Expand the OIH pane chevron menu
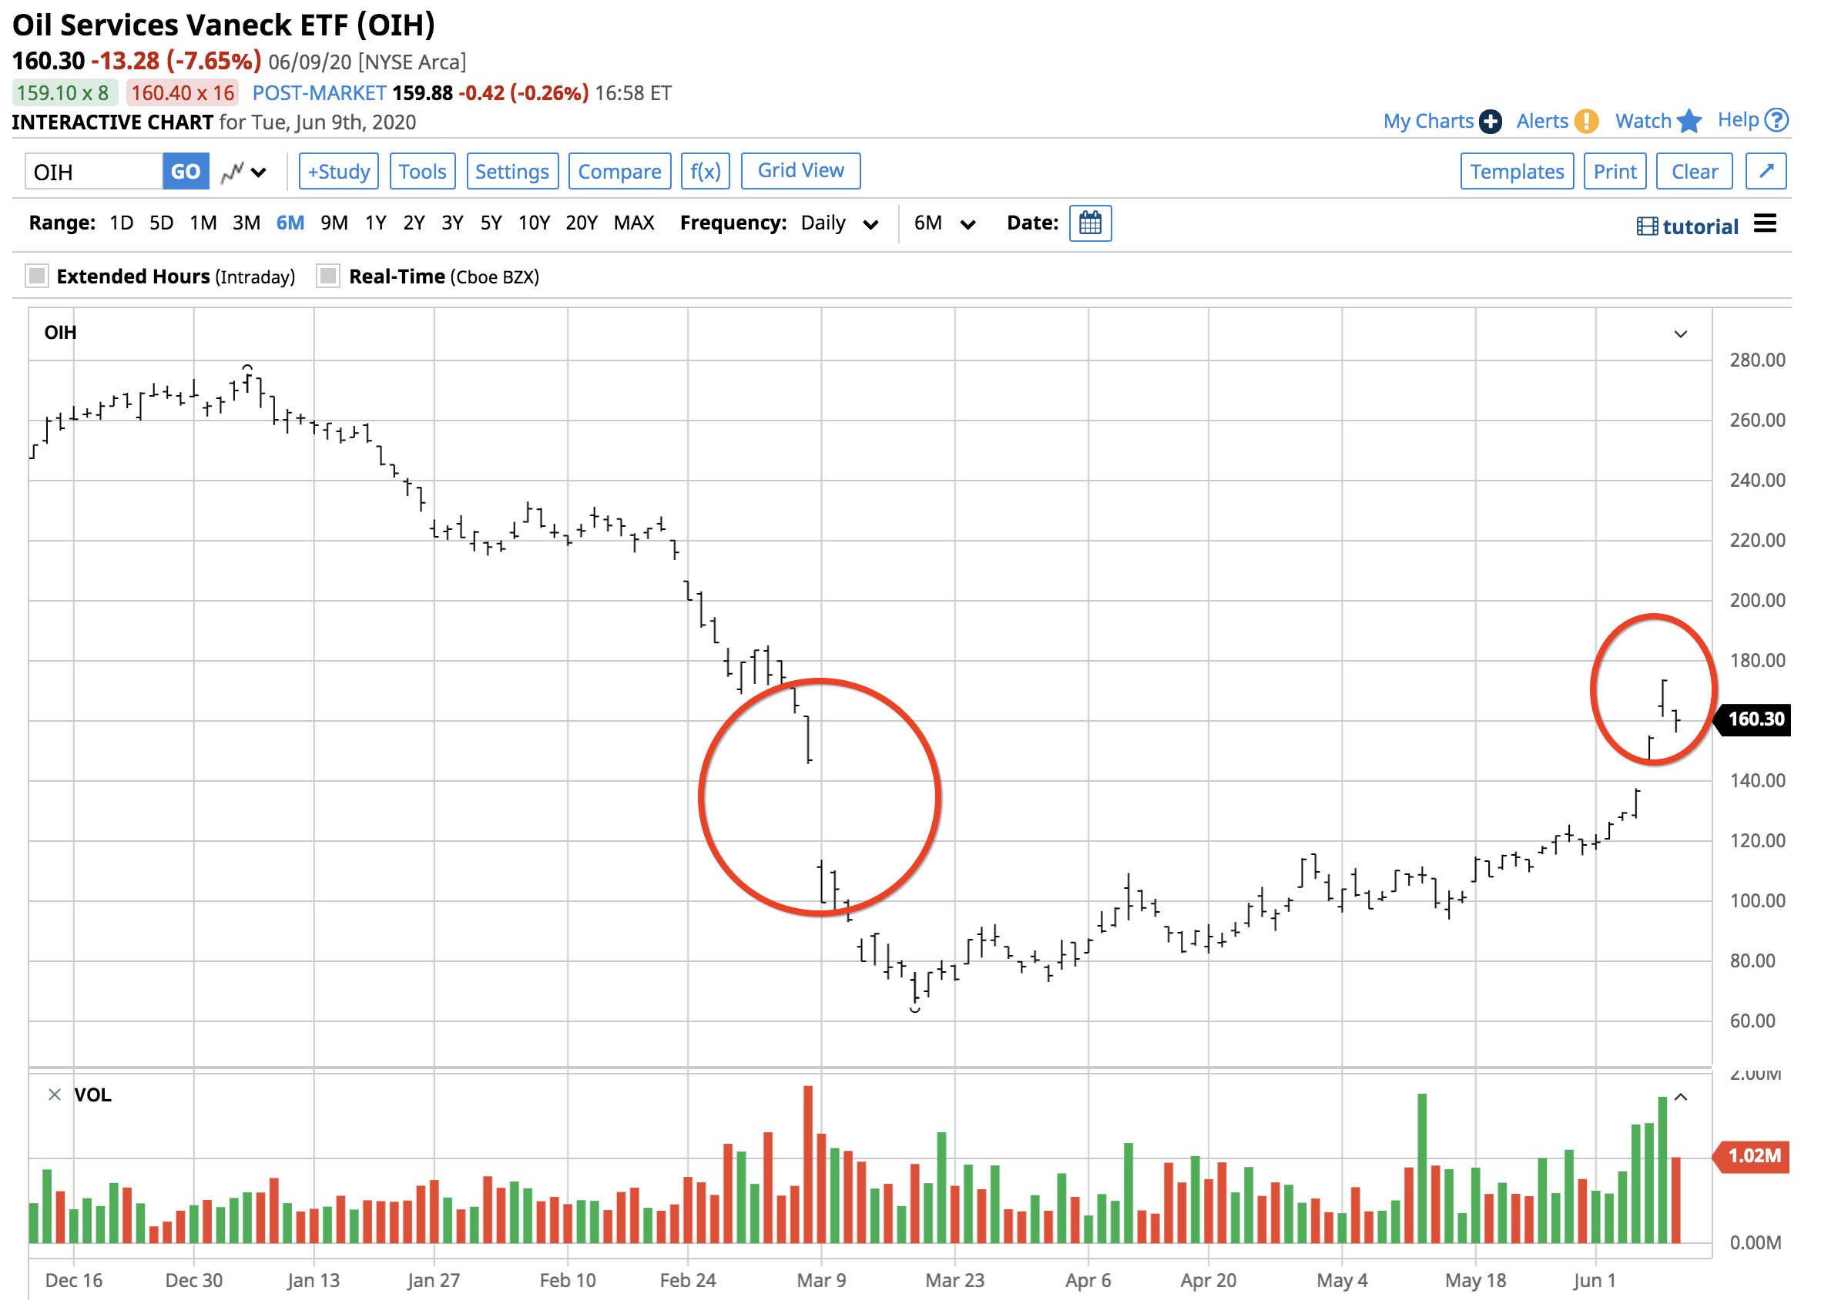1821x1314 pixels. tap(1681, 334)
